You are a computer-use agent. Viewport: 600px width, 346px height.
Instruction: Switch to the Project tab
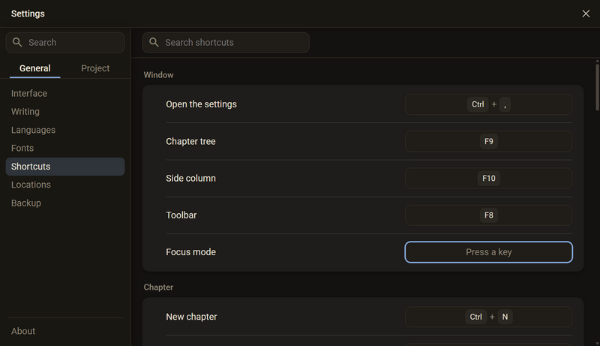95,68
